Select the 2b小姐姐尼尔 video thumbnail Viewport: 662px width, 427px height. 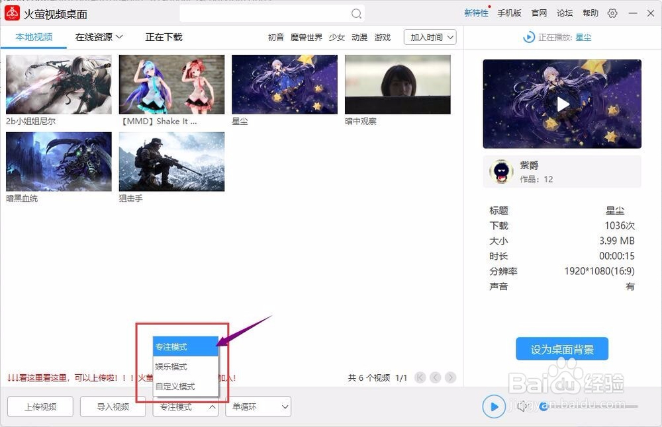point(59,85)
